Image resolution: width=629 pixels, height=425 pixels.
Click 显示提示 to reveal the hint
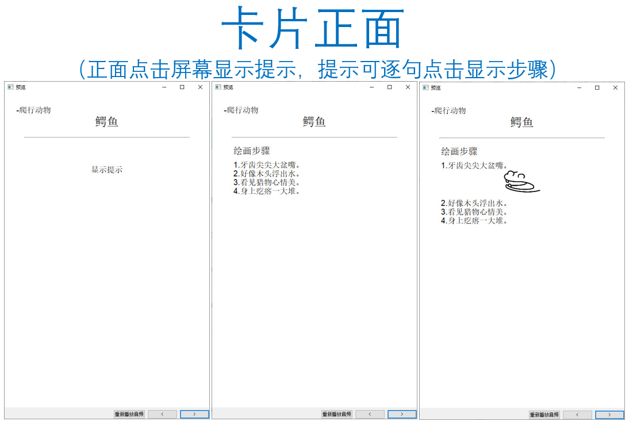107,170
